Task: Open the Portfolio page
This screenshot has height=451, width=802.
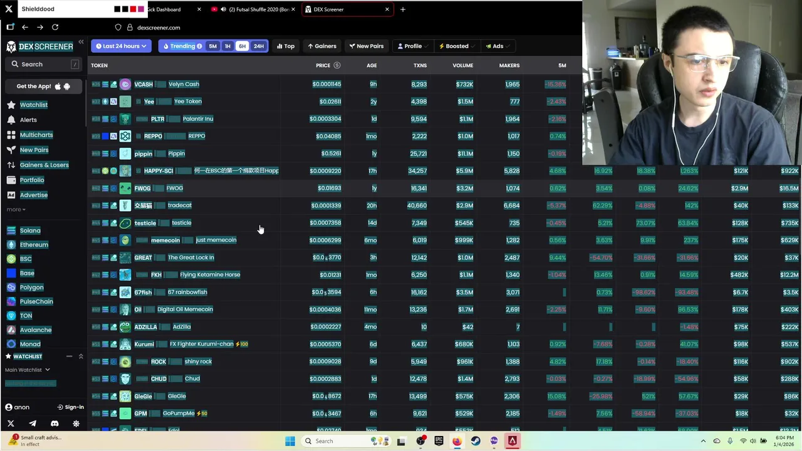Action: click(x=32, y=180)
